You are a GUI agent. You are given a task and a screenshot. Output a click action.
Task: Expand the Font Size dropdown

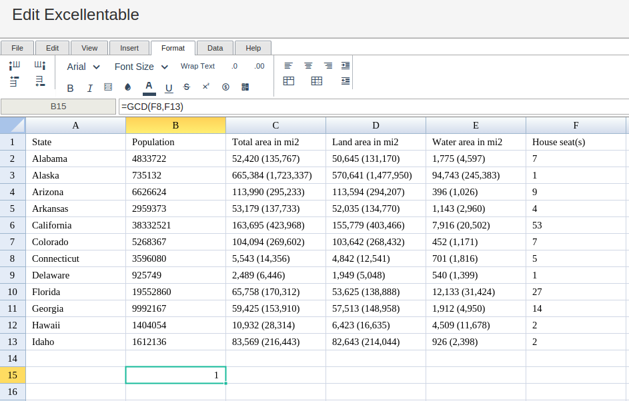pyautogui.click(x=141, y=67)
